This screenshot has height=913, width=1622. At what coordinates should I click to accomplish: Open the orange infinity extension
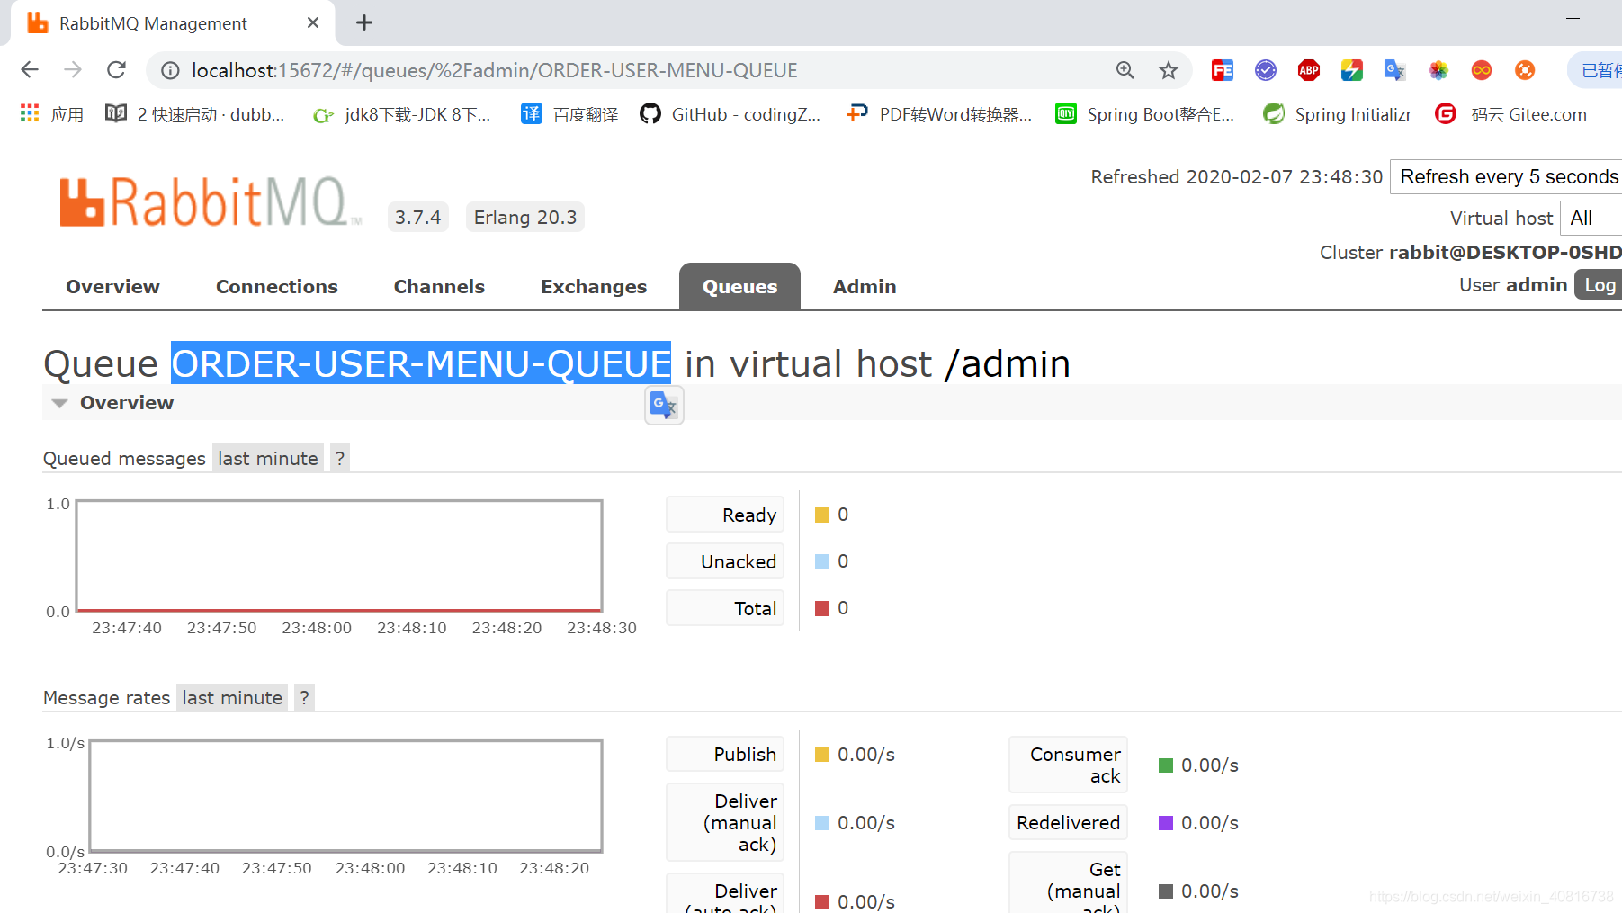1482,70
